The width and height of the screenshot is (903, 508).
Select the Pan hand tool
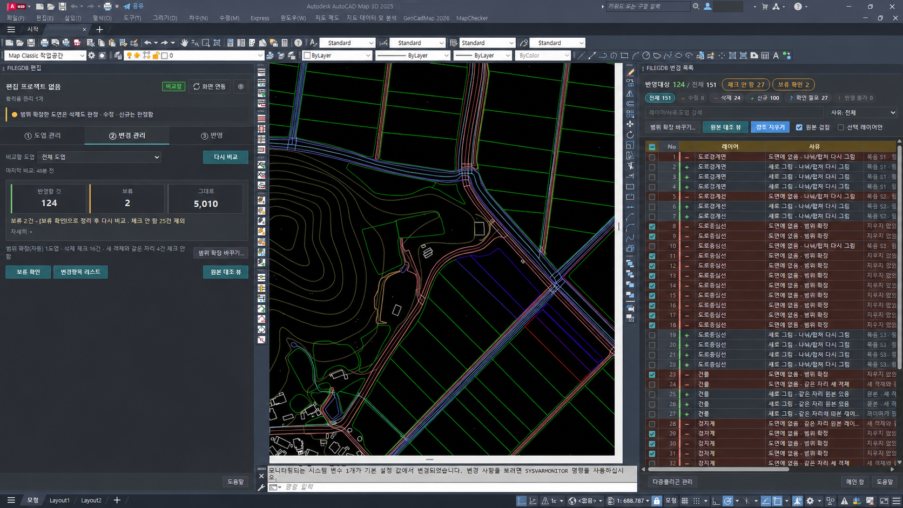(184, 43)
